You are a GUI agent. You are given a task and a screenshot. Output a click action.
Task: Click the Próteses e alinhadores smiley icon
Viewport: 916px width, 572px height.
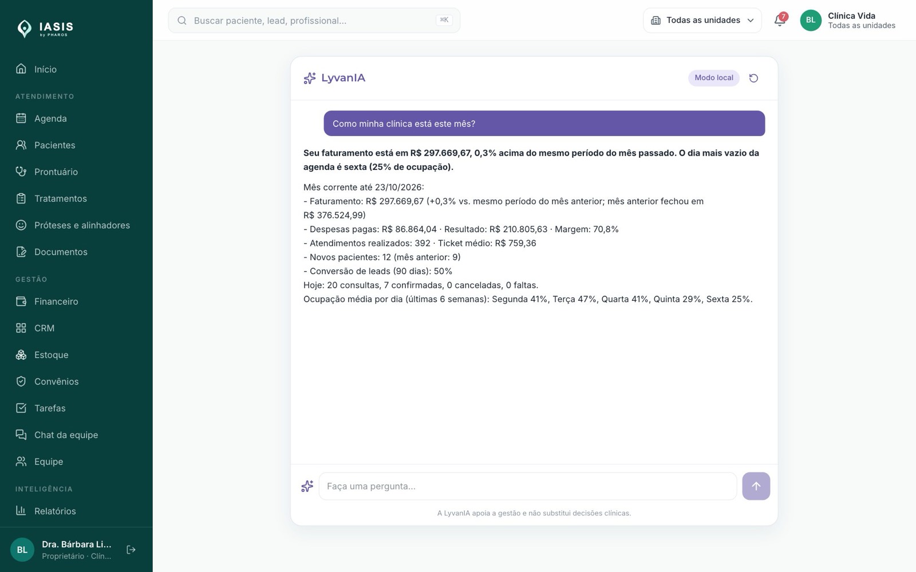[x=21, y=225]
